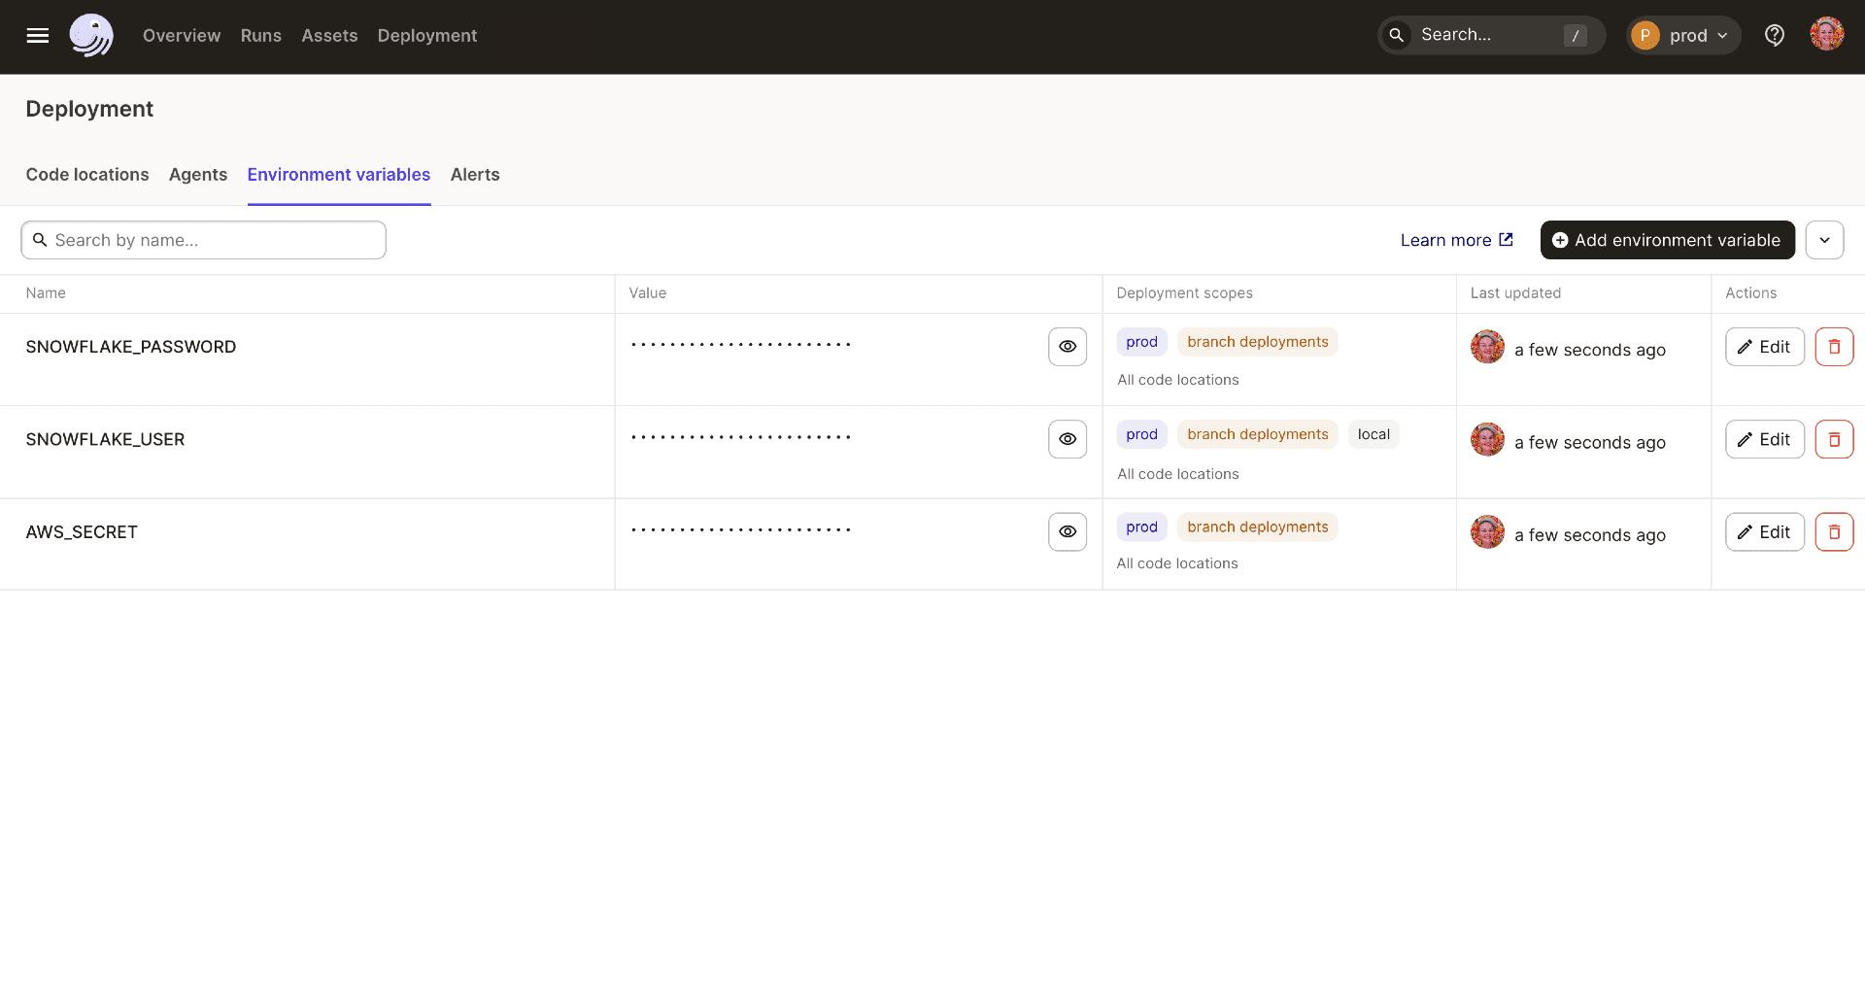
Task: Click the Learn more link
Action: click(1446, 239)
